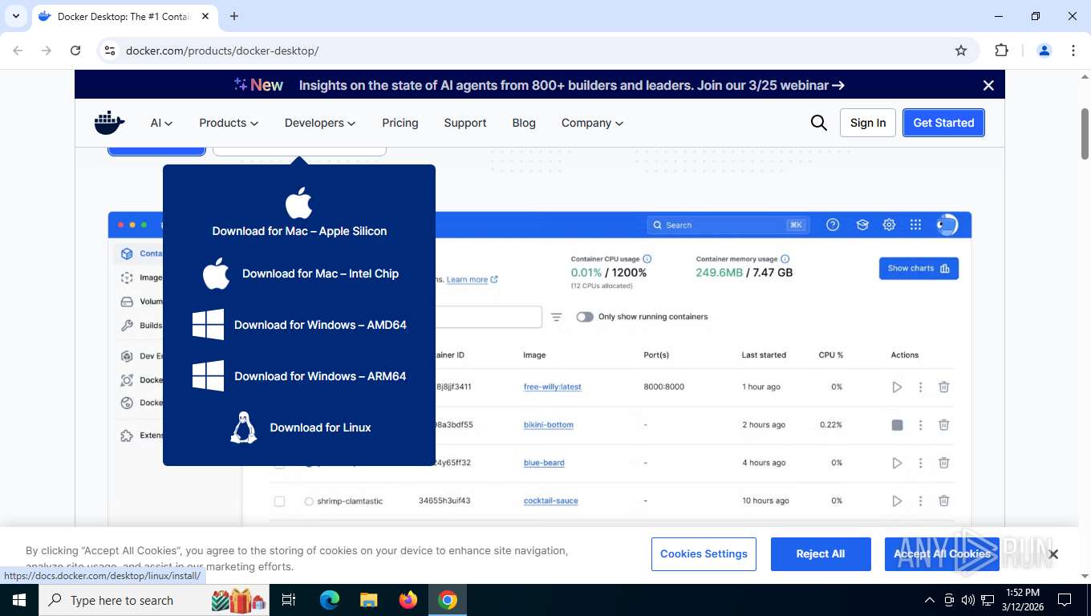This screenshot has width=1091, height=616.
Task: Click the Chrome taskbar icon
Action: click(x=448, y=600)
